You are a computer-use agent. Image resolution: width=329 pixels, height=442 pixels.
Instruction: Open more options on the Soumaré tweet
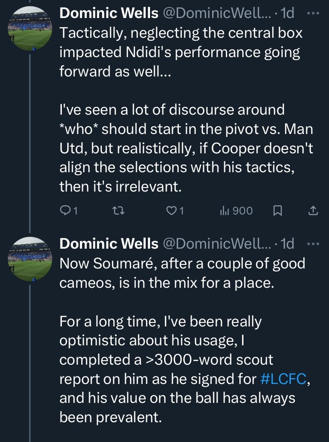(x=313, y=243)
